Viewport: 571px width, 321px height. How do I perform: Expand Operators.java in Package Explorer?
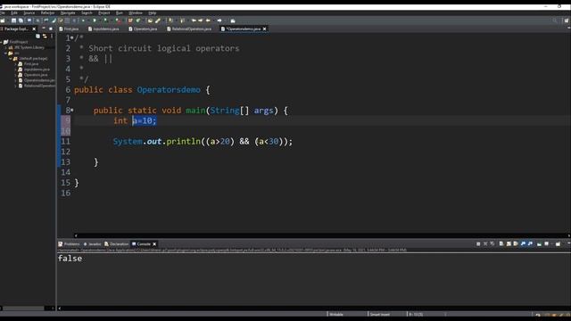pos(16,75)
